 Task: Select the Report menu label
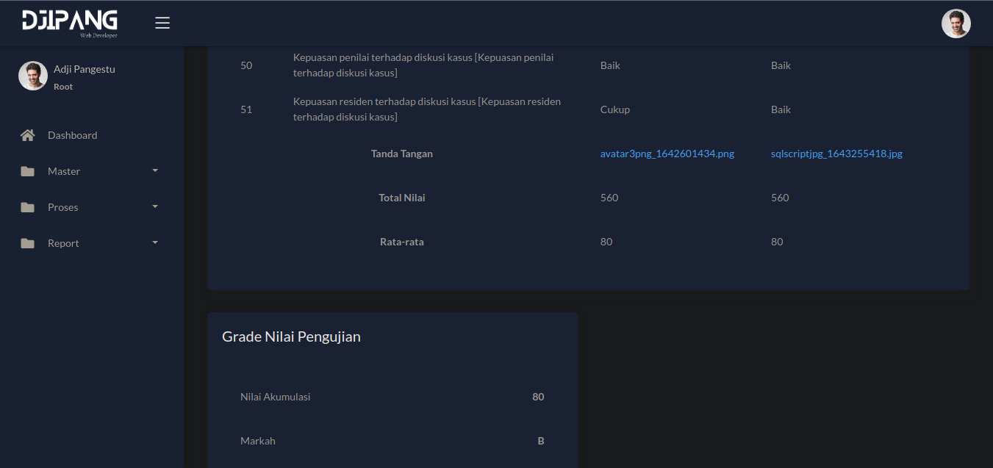click(63, 243)
